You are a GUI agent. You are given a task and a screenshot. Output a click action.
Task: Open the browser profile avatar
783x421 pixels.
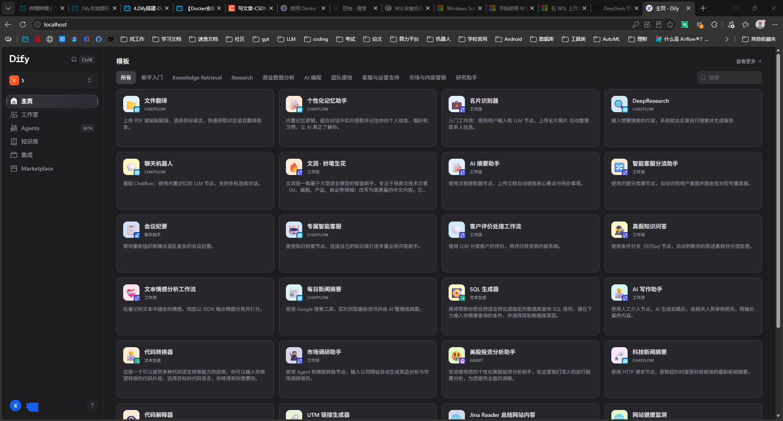point(760,24)
